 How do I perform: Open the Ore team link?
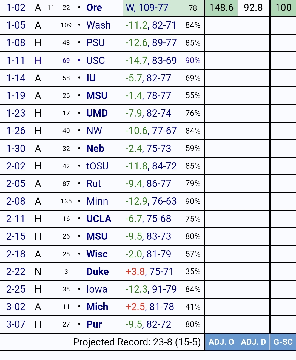[94, 8]
